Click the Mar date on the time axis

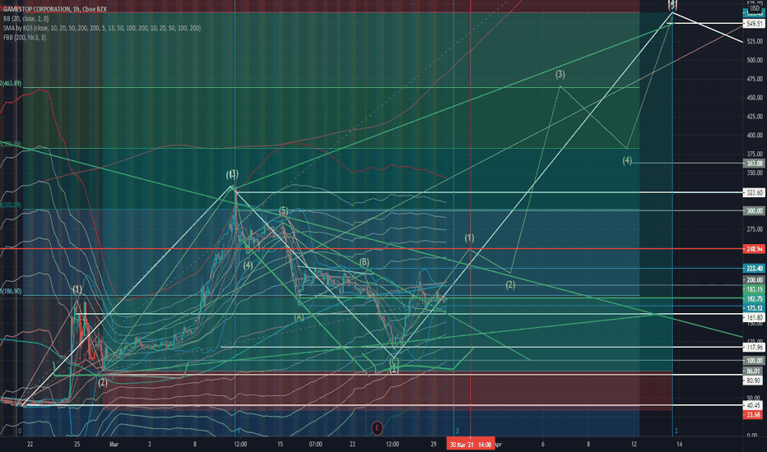click(x=114, y=444)
